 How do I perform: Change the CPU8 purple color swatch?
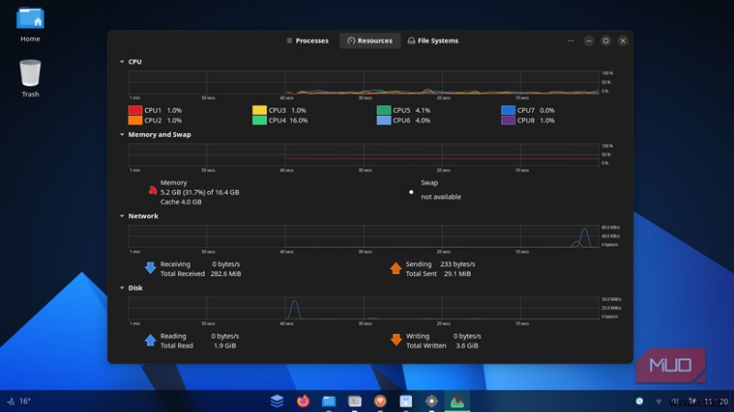point(508,120)
